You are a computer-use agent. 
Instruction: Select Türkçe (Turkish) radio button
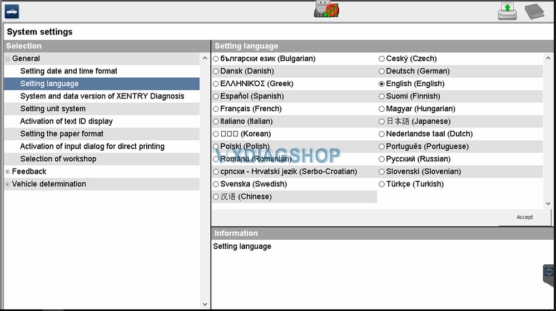(381, 184)
